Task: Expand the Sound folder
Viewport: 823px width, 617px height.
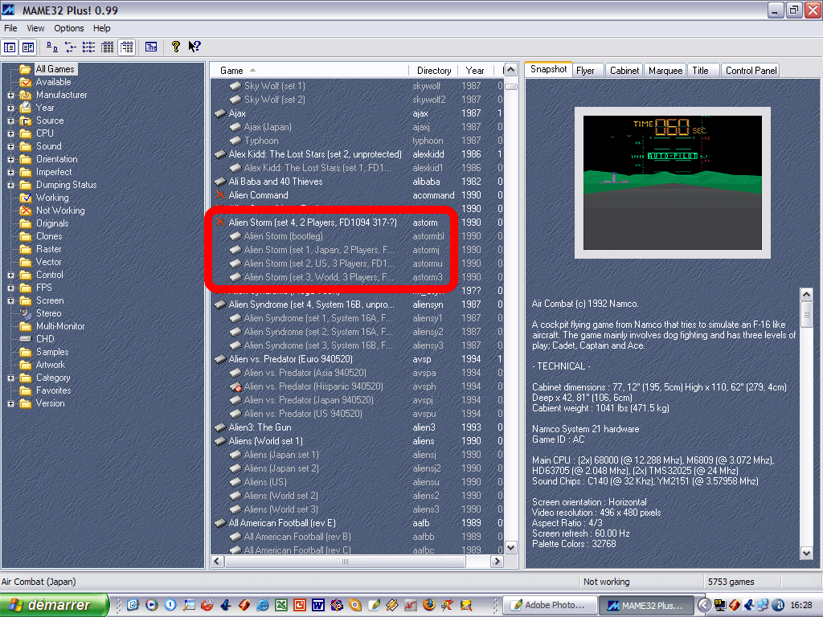Action: (10, 146)
